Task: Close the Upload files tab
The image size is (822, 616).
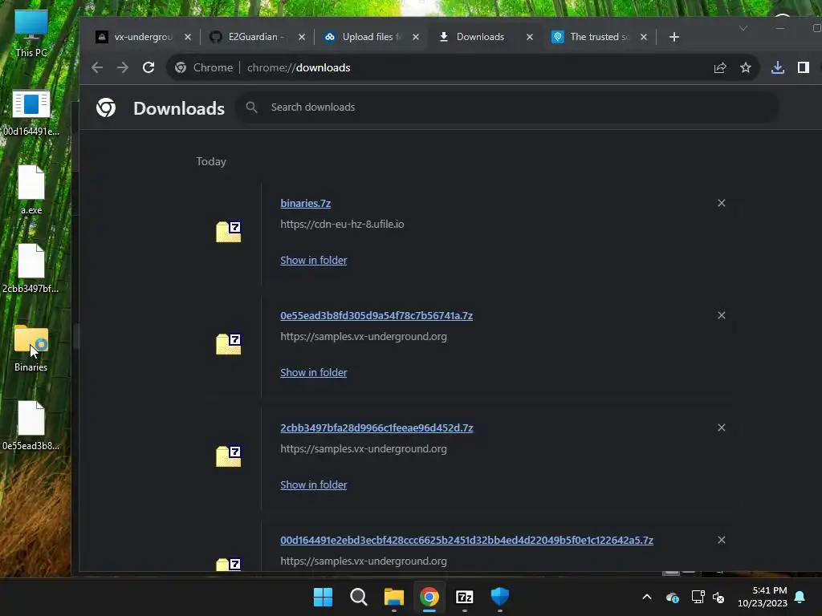Action: tap(416, 37)
